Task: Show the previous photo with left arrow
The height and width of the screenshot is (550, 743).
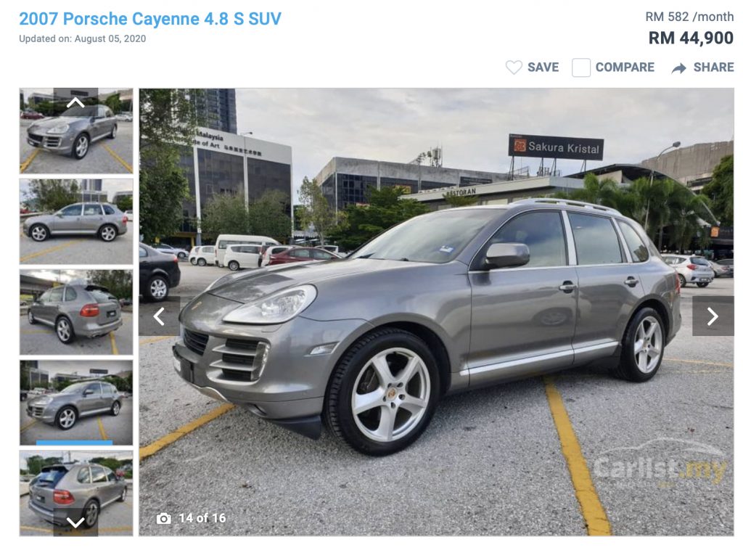Action: pos(160,316)
